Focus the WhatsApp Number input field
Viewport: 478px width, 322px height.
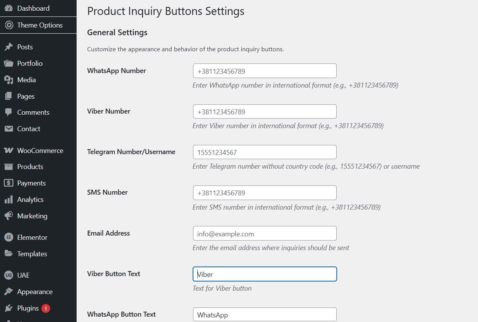(265, 71)
